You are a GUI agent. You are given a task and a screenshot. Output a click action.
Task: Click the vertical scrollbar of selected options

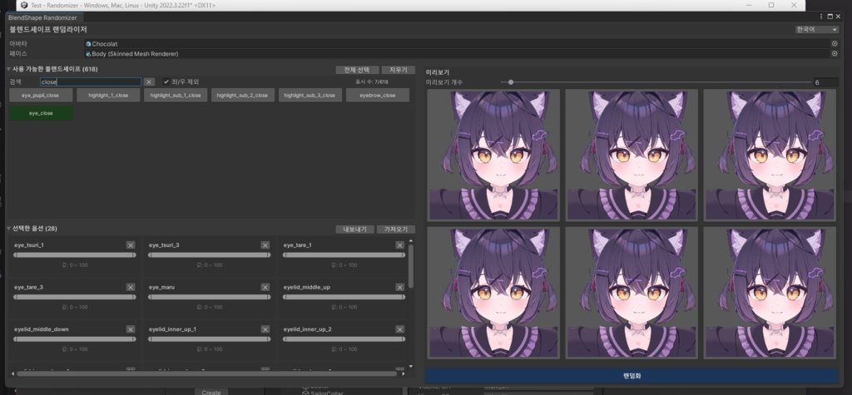click(411, 265)
